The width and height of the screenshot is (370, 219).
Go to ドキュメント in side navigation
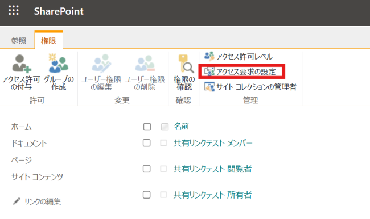(29, 143)
